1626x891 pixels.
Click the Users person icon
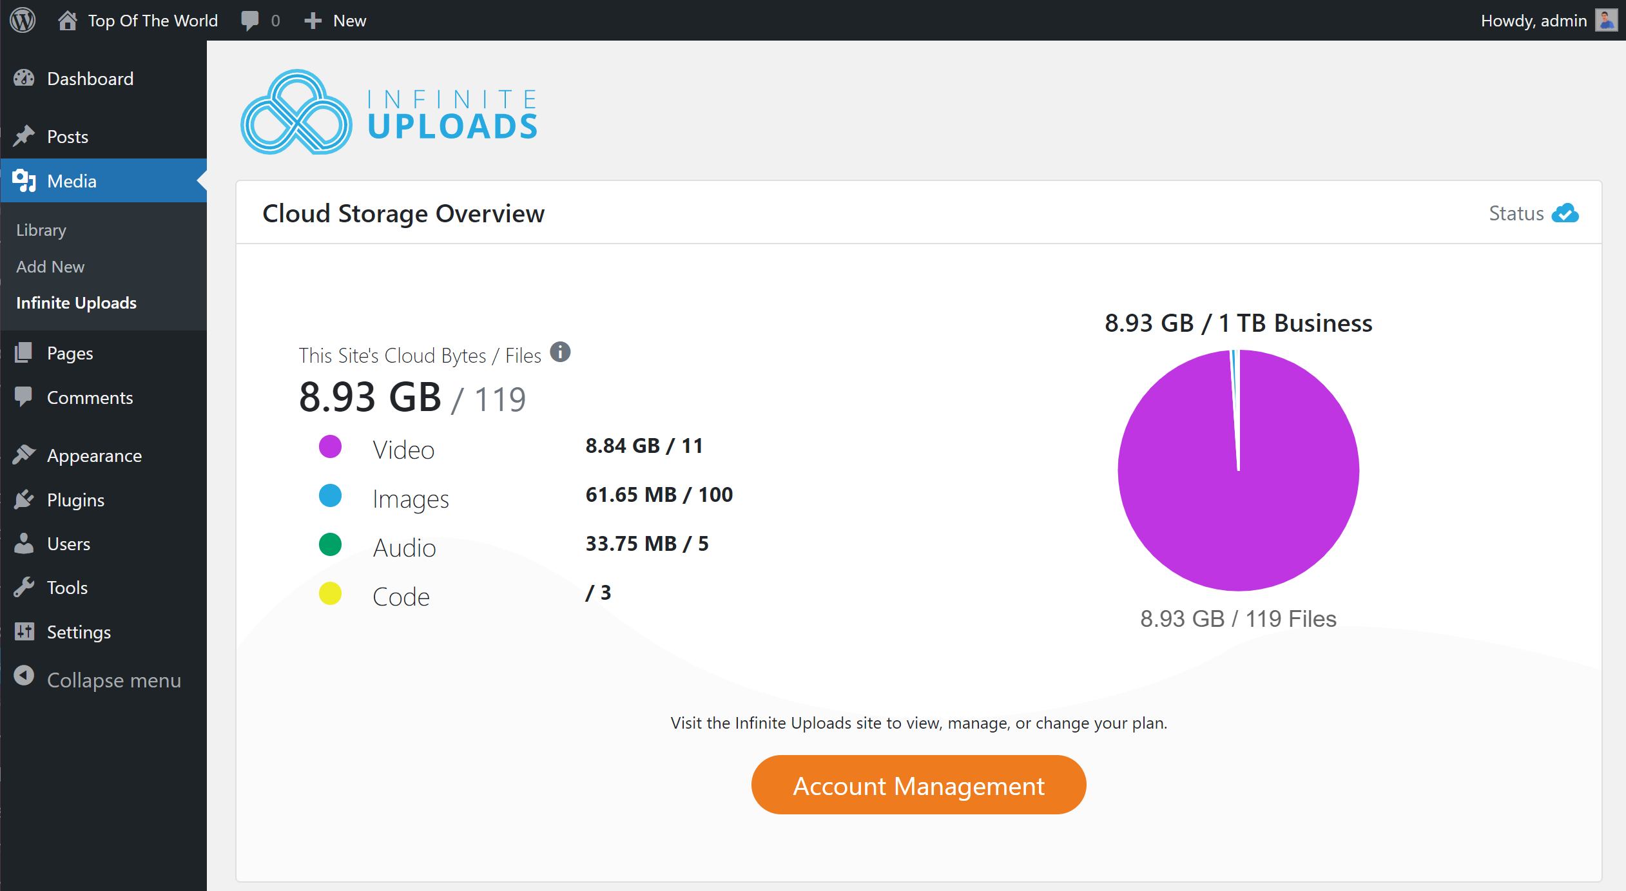[x=24, y=543]
